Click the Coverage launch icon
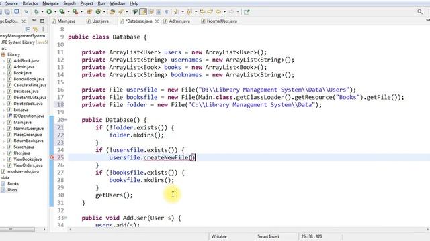Image resolution: width=430 pixels, height=241 pixels. click(62, 12)
